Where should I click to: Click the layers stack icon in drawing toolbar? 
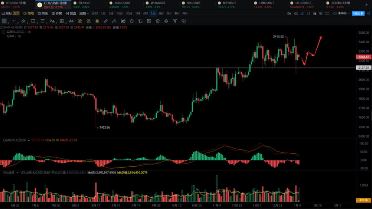pos(183,21)
